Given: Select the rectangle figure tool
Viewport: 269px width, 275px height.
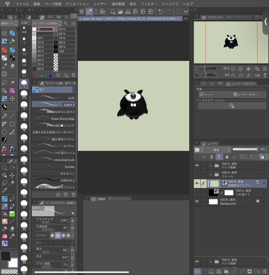Looking at the screenshot, I should (x=12, y=124).
